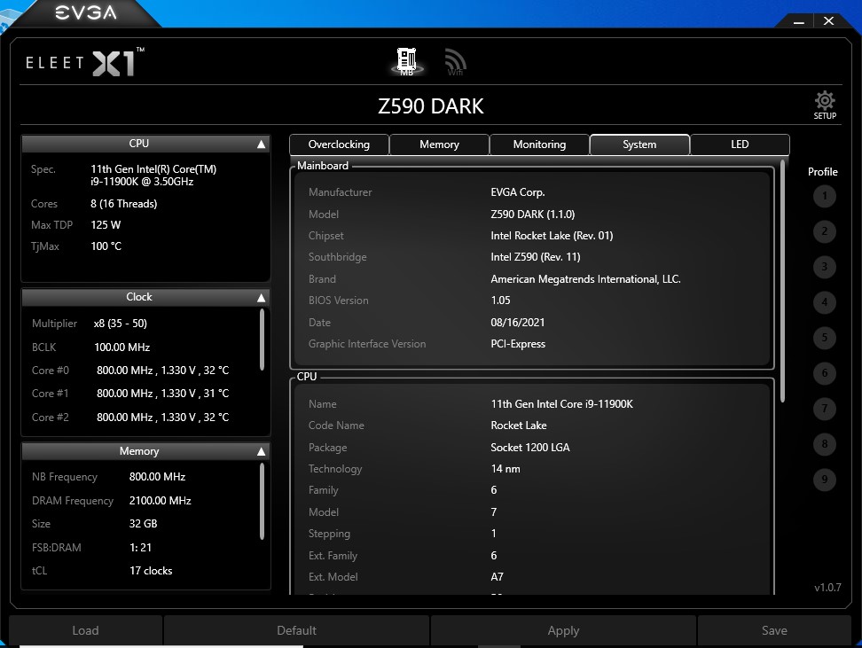
Task: Click the American Megatrends International brand text
Action: 585,279
